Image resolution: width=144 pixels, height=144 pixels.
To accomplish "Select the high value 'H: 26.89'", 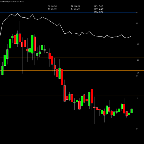I will point(75,6).
